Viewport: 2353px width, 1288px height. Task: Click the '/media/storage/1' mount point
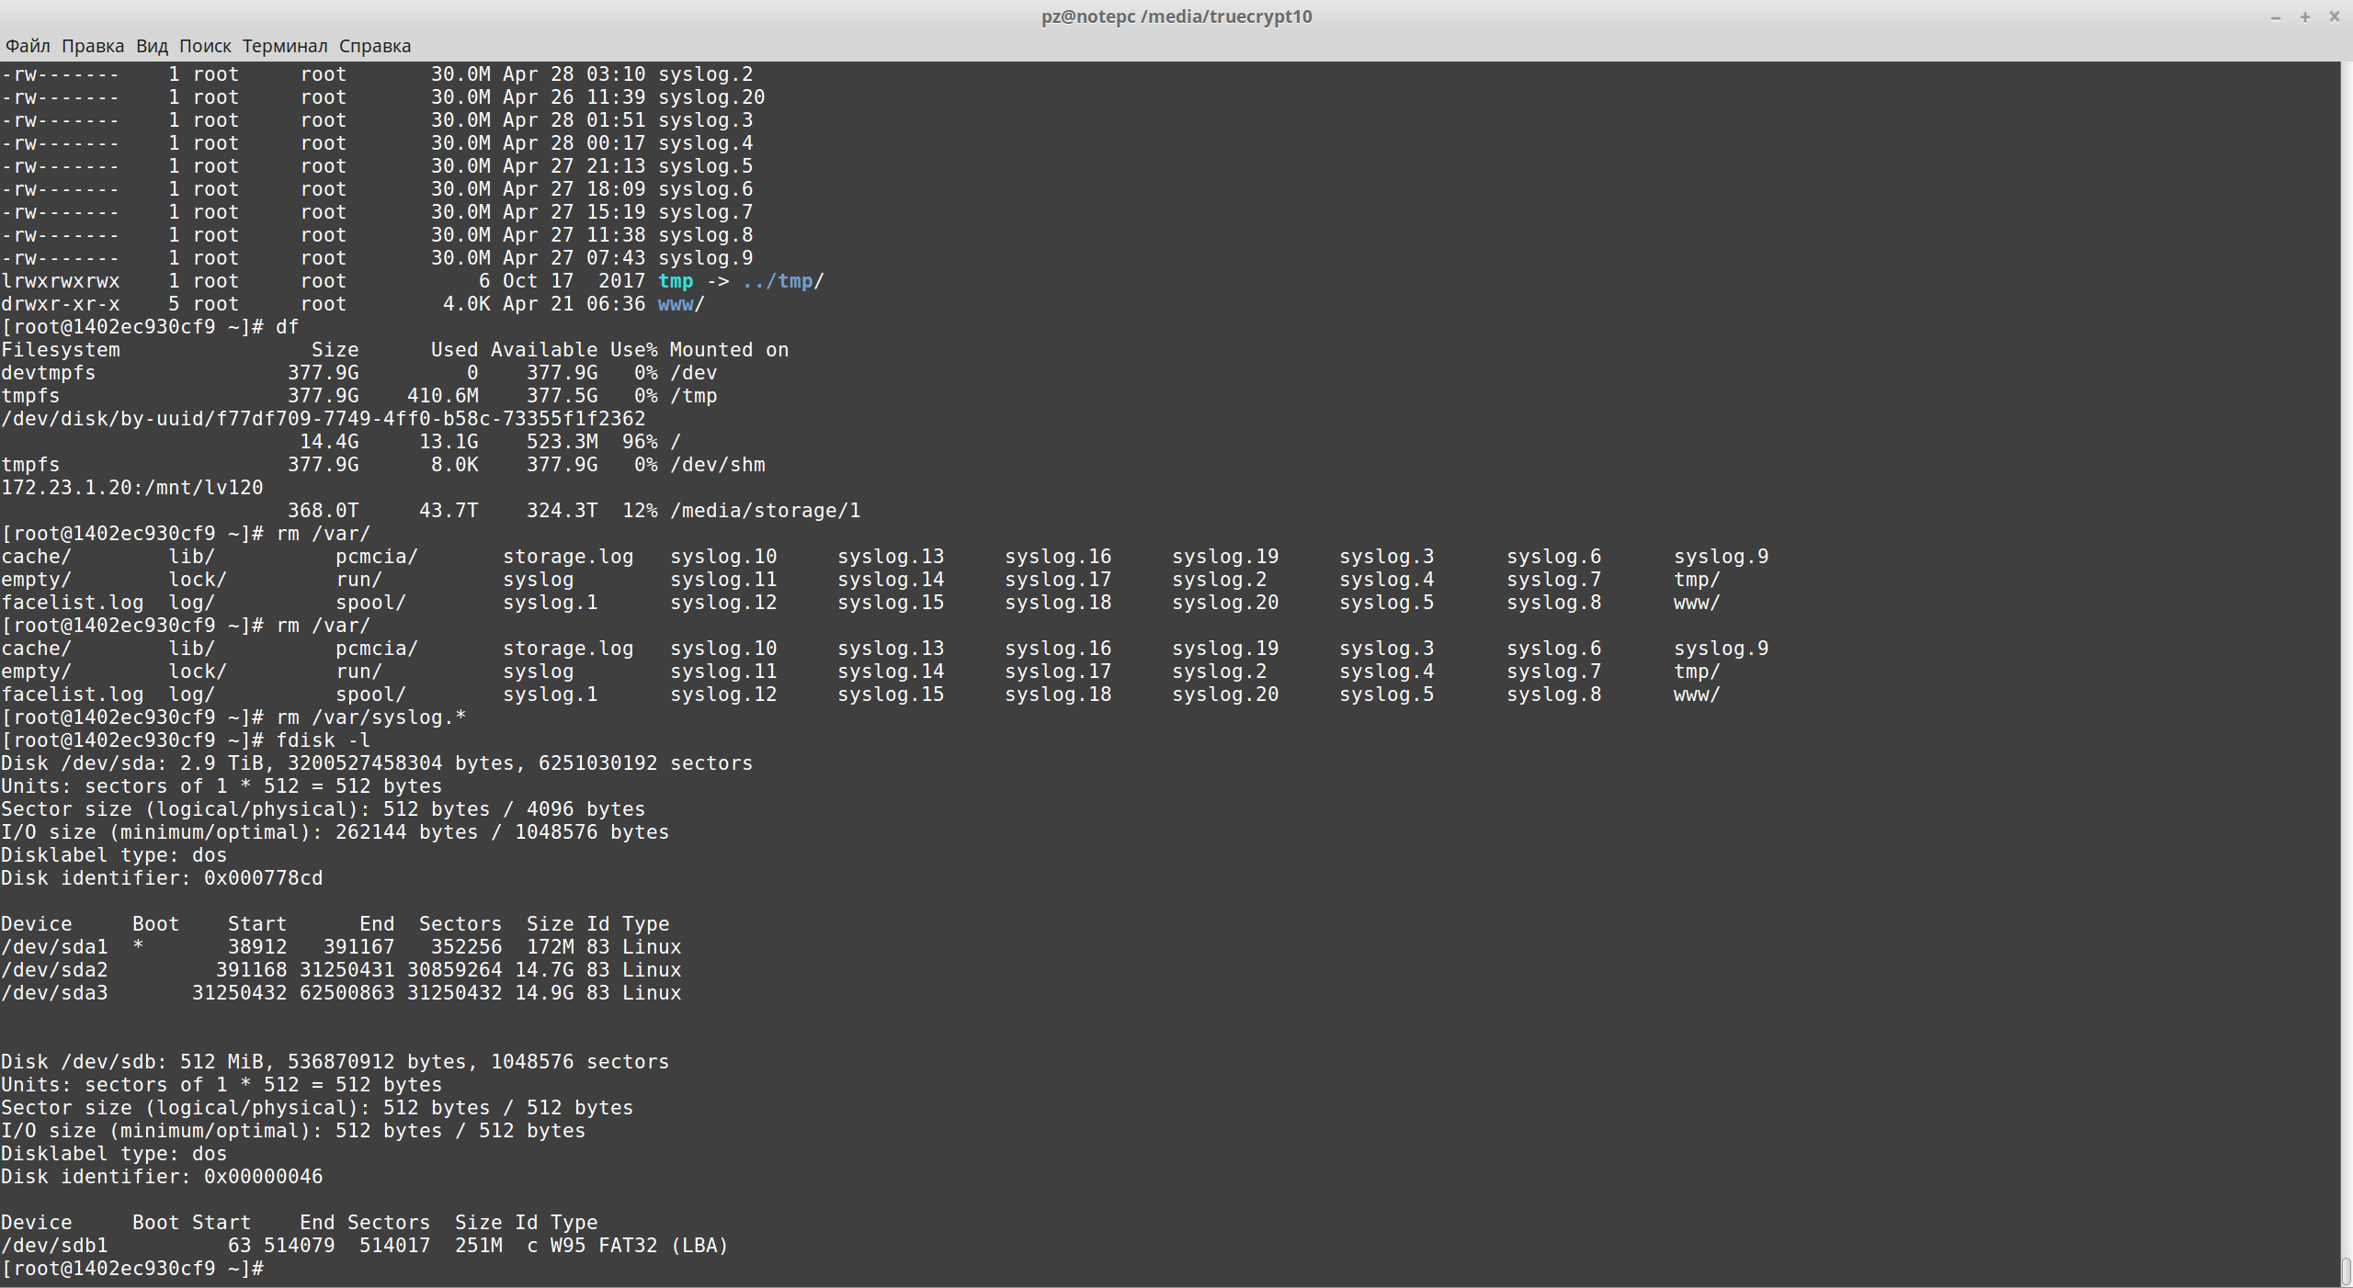766,511
